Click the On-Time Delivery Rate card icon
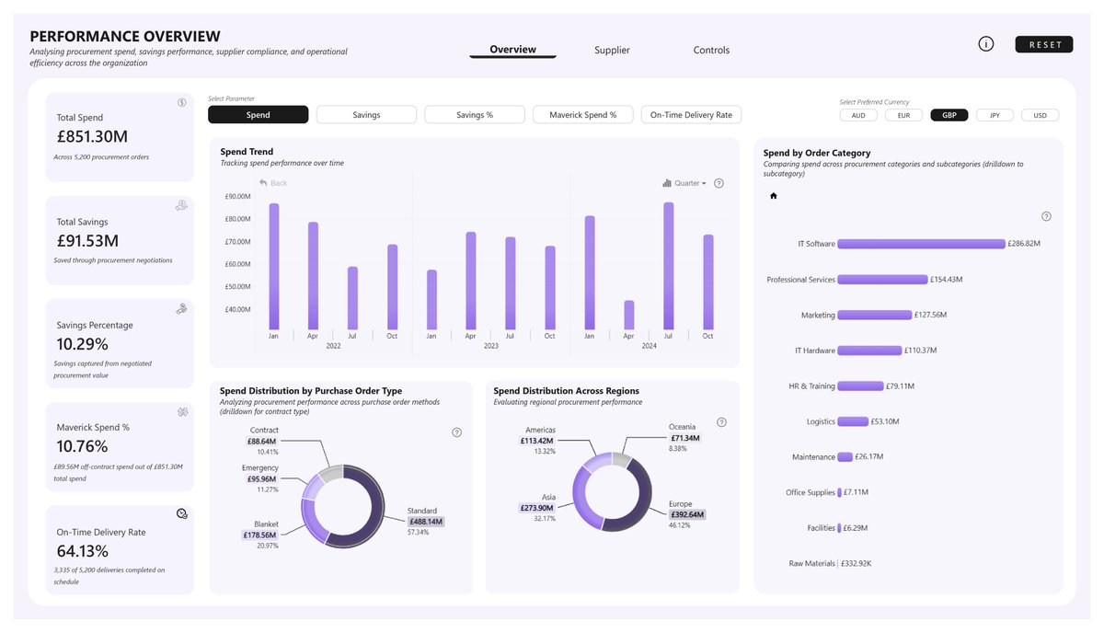The image size is (1104, 633). (x=182, y=513)
